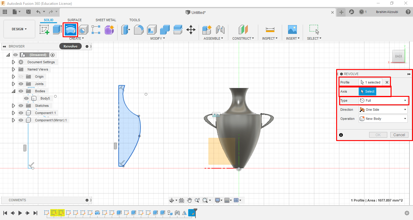
Task: Click Cancel in Revolve dialog
Action: 399,135
